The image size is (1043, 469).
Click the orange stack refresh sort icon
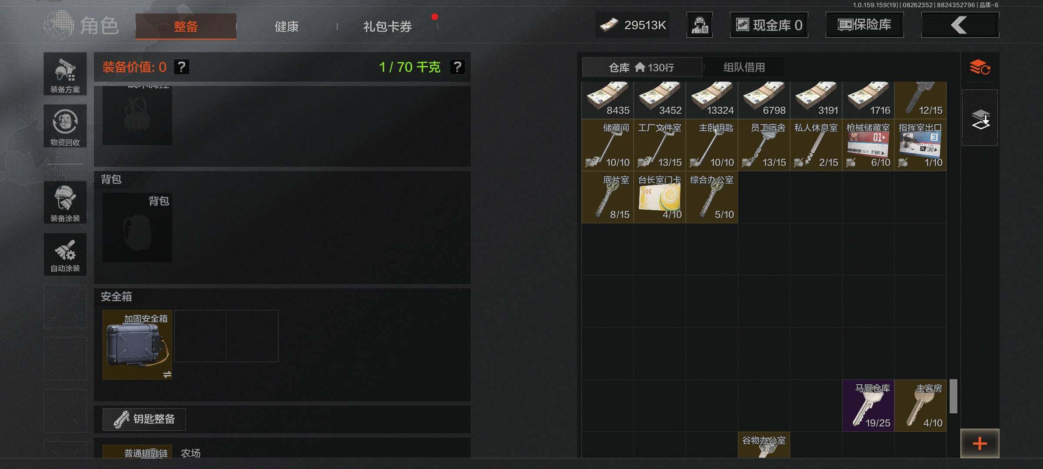[980, 67]
